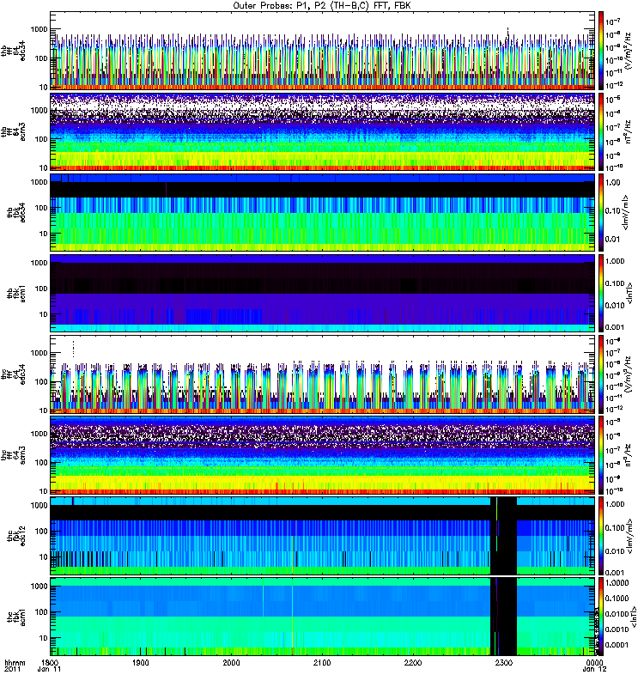Click the 1.00 tick label on thb fbk edc34 color bar
The width and height of the screenshot is (644, 687).
(613, 183)
